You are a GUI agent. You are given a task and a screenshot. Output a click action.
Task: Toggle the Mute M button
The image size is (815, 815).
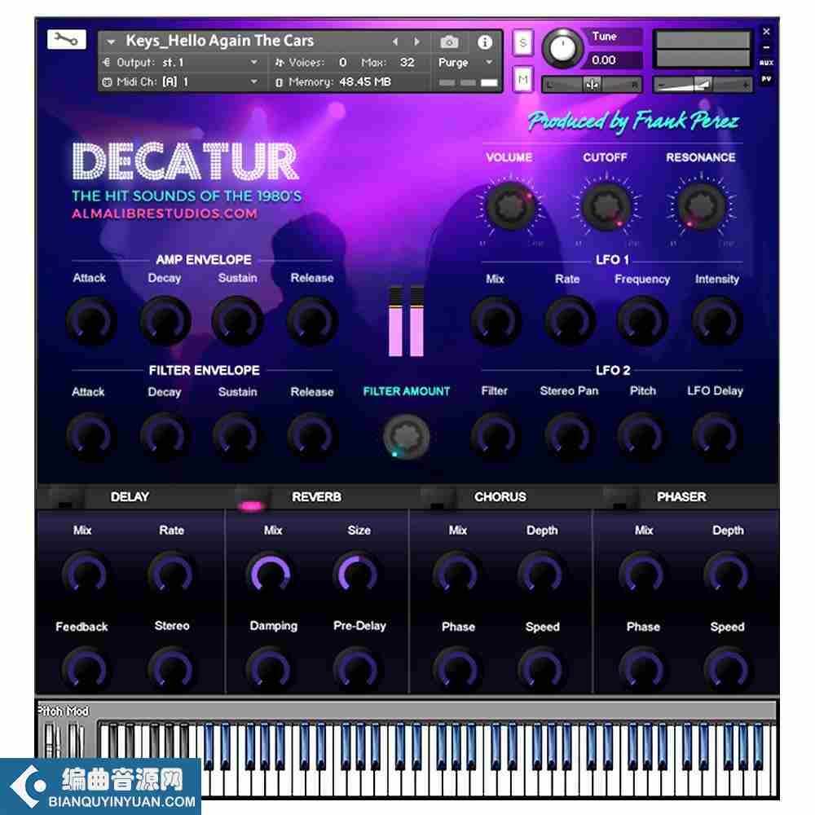pyautogui.click(x=523, y=80)
